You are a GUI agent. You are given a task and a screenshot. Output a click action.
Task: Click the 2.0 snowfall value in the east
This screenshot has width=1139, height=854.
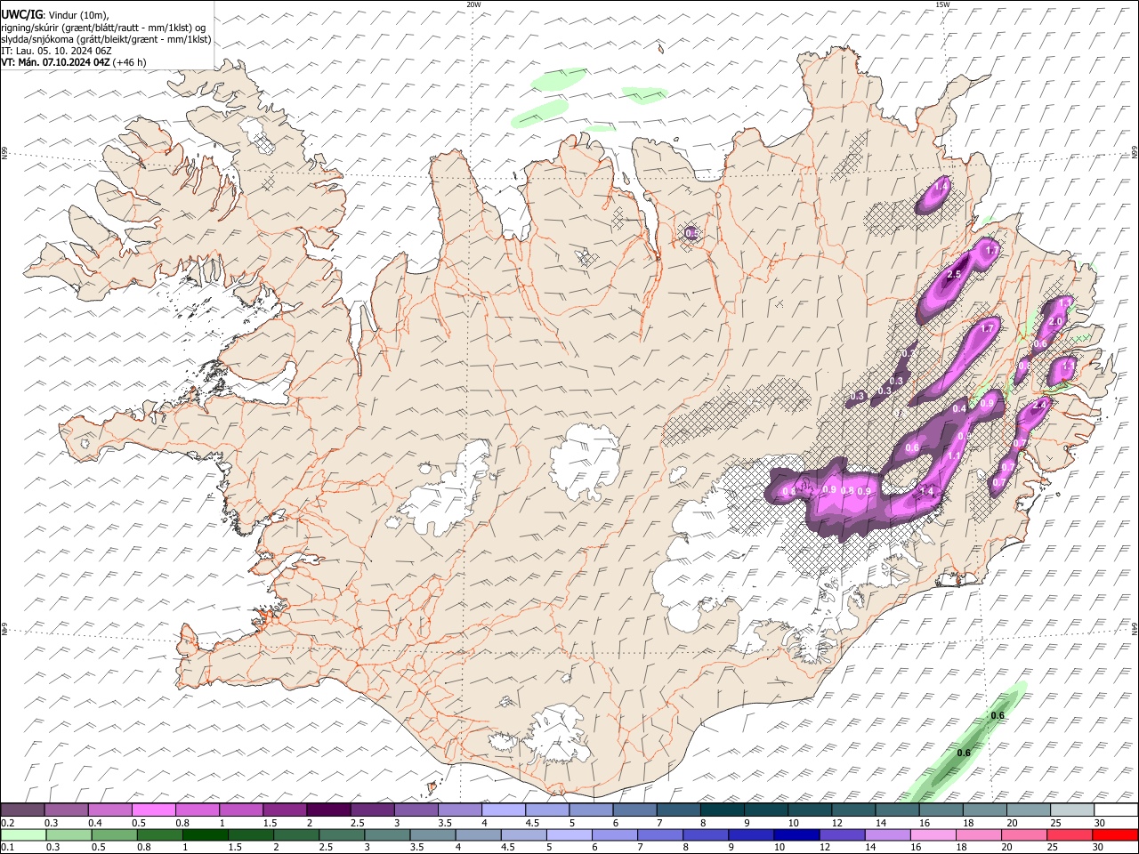coord(1056,322)
